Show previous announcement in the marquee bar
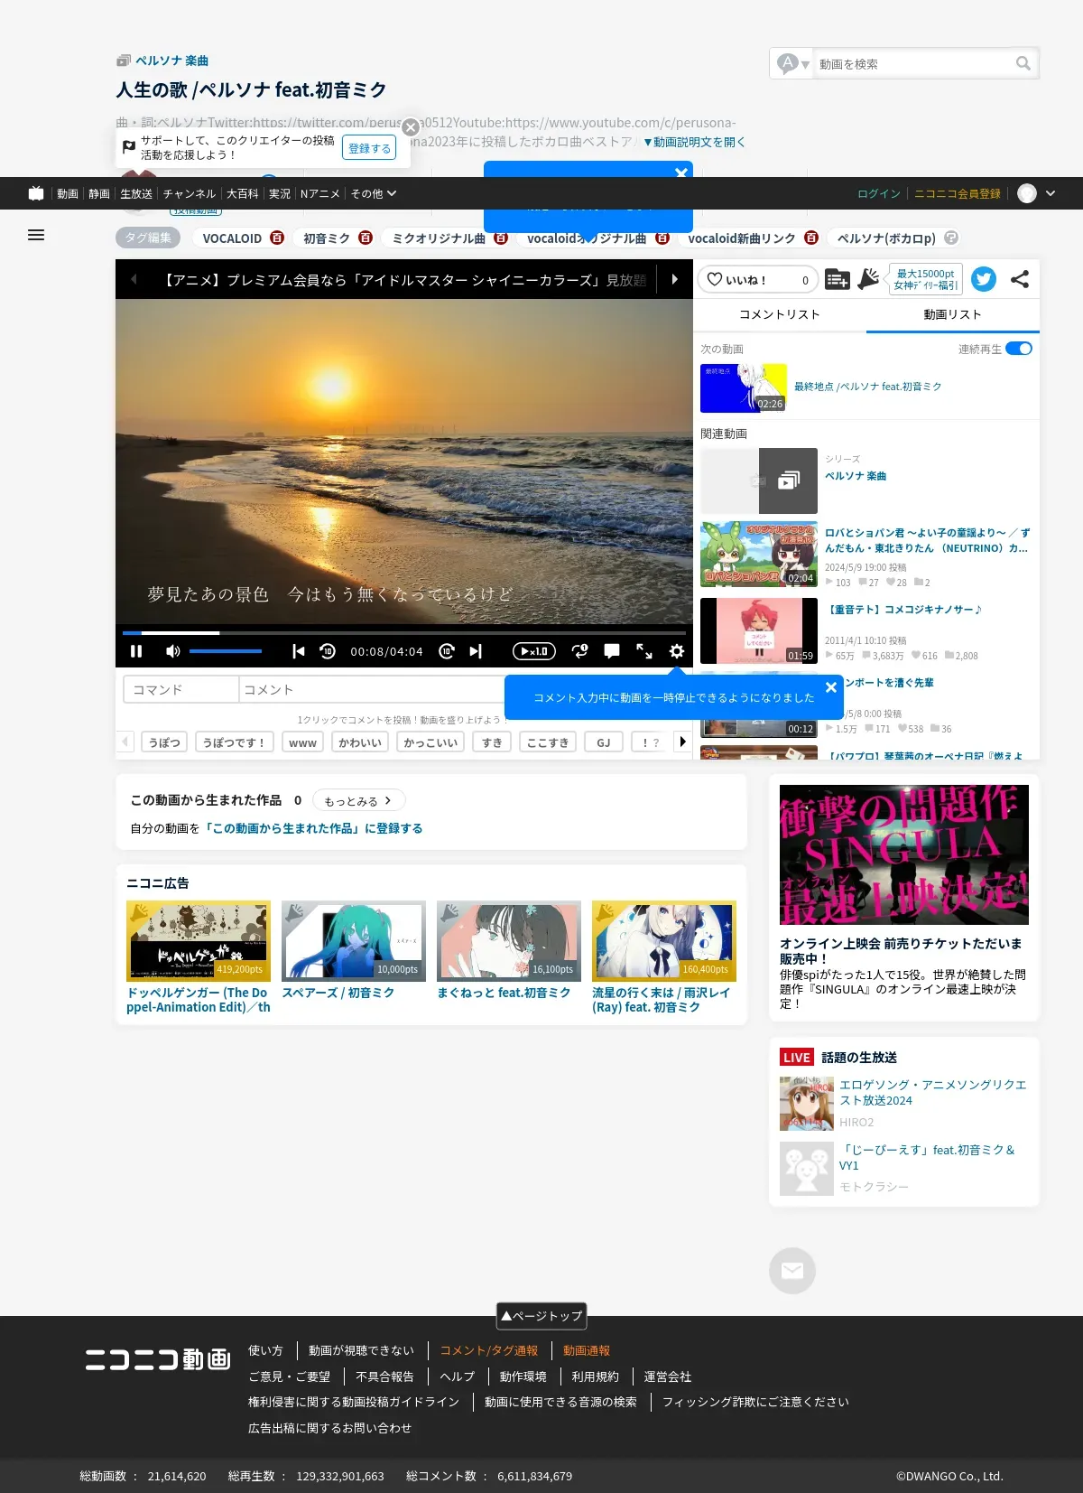1083x1493 pixels. pyautogui.click(x=134, y=280)
